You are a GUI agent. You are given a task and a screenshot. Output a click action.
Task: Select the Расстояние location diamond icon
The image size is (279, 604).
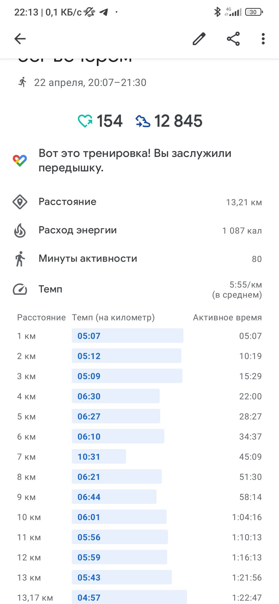click(20, 202)
